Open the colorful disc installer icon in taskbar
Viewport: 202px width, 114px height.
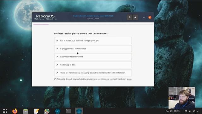click(47, 111)
